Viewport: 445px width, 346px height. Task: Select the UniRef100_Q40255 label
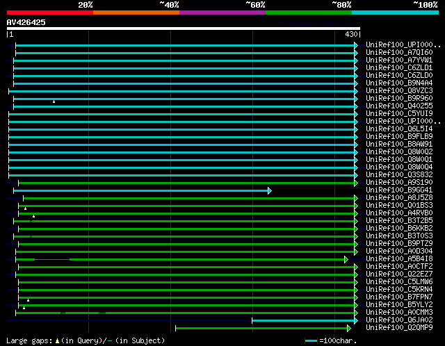click(399, 106)
